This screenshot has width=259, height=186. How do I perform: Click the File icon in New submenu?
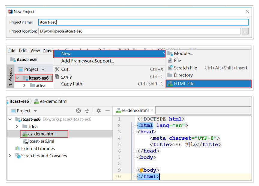170,61
